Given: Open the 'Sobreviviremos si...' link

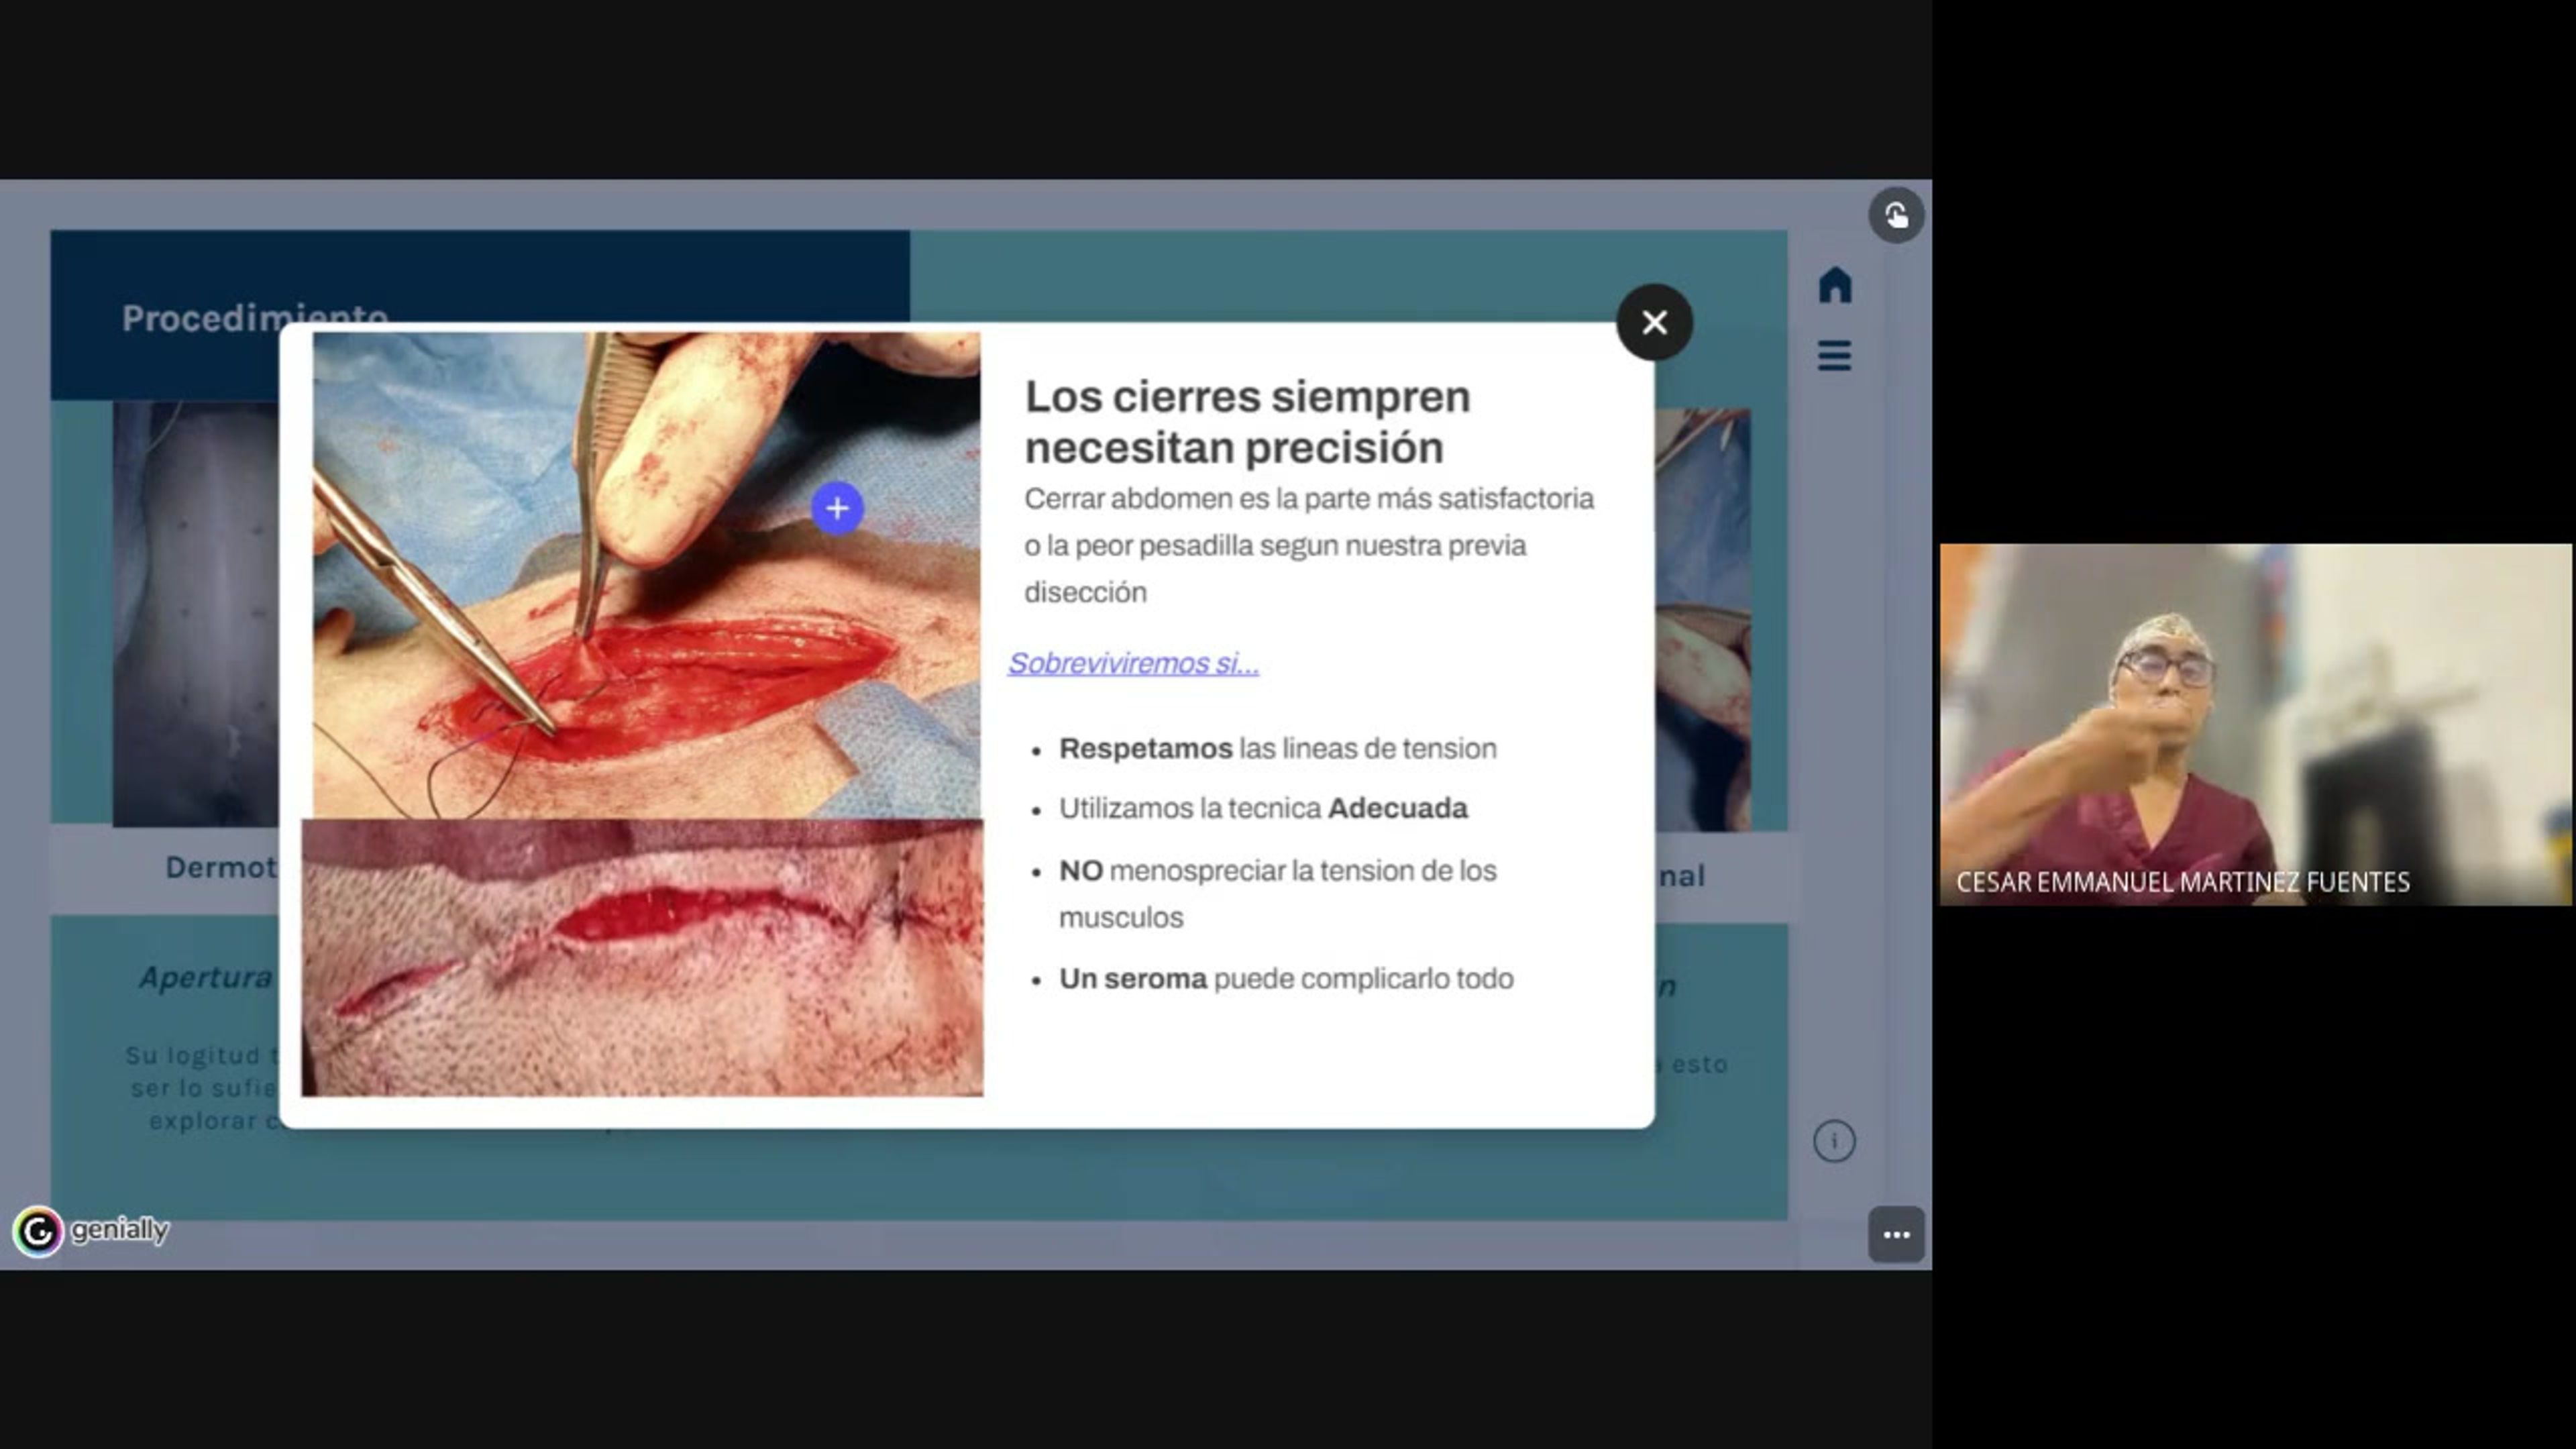Looking at the screenshot, I should 1133,663.
